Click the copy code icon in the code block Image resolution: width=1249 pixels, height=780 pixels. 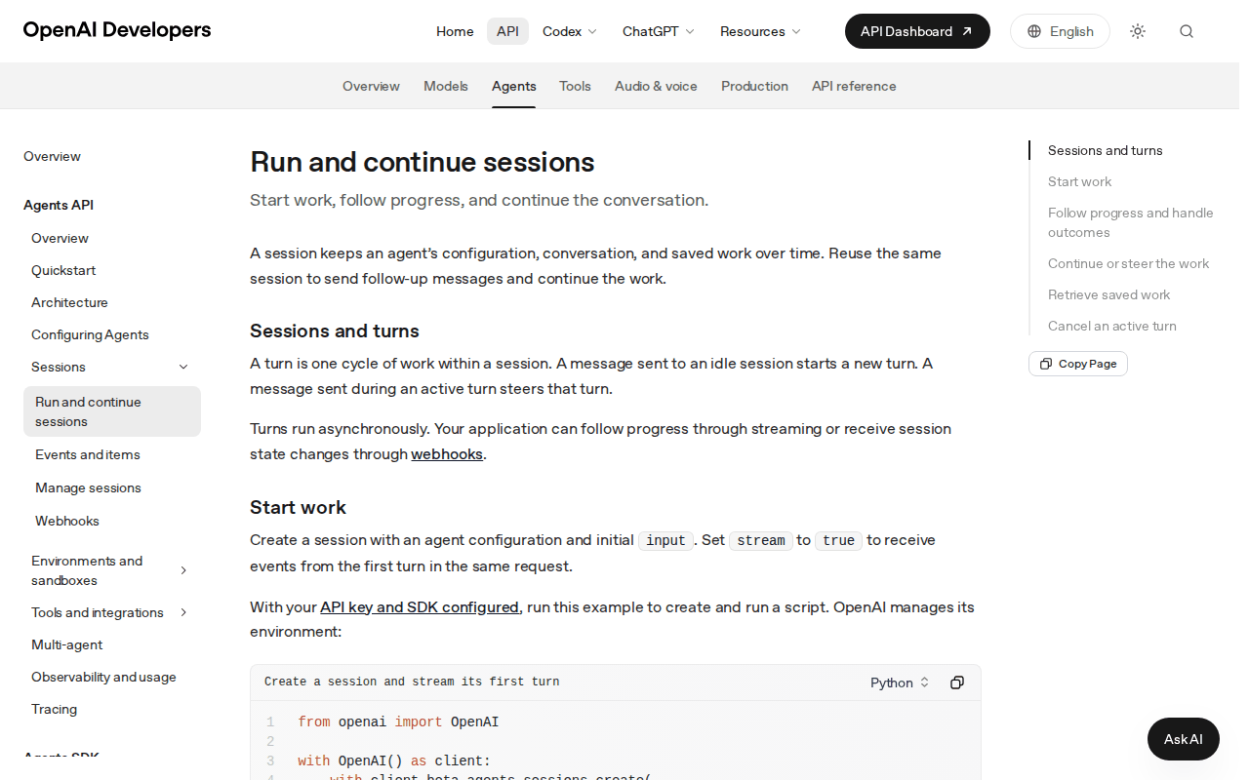[x=957, y=682]
